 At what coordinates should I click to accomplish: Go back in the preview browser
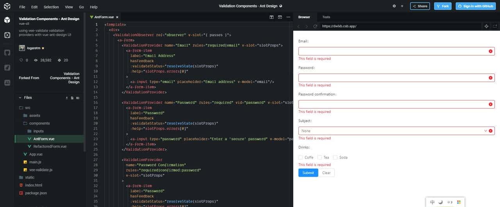(x=298, y=26)
